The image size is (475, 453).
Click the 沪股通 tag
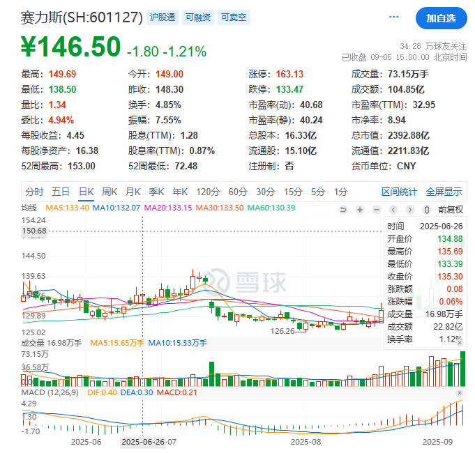tap(163, 17)
